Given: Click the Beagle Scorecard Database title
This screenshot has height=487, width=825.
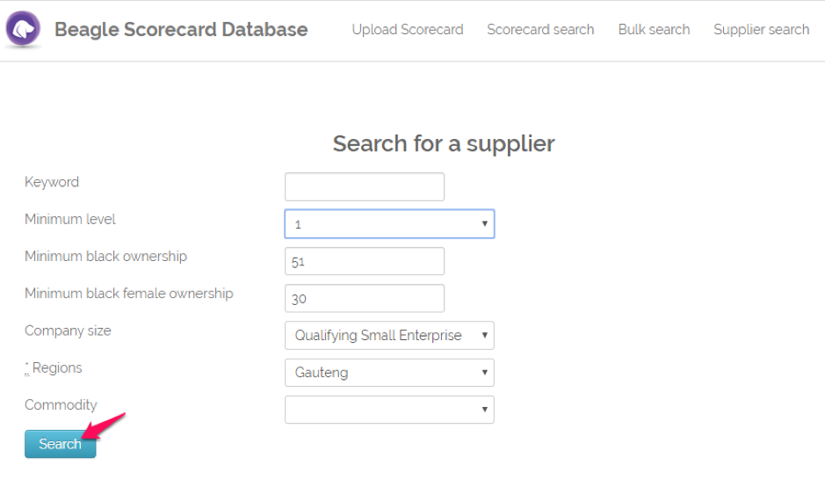Looking at the screenshot, I should click(x=181, y=30).
